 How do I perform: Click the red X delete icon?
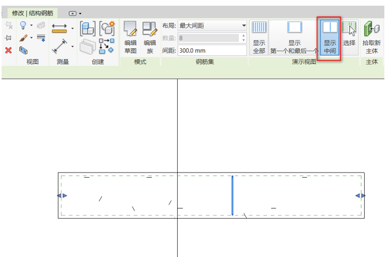click(x=8, y=50)
